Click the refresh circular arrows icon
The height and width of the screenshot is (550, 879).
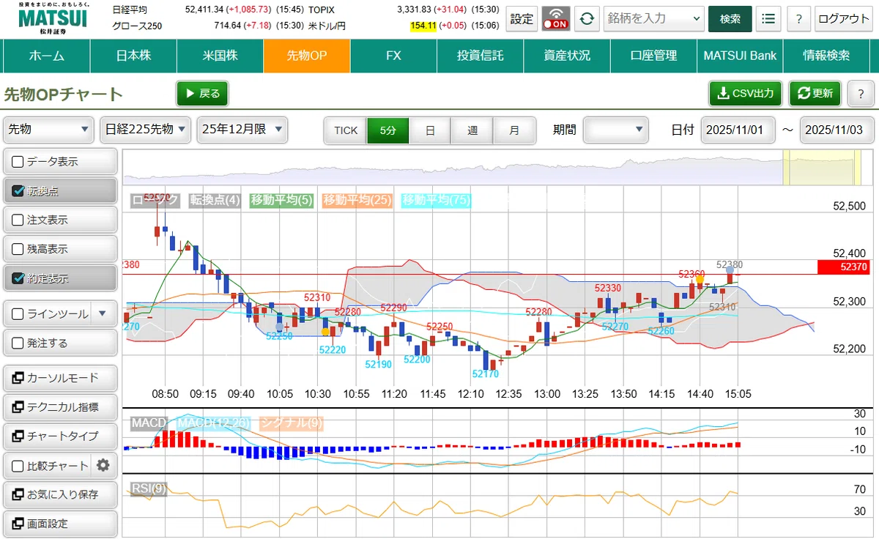click(x=587, y=19)
